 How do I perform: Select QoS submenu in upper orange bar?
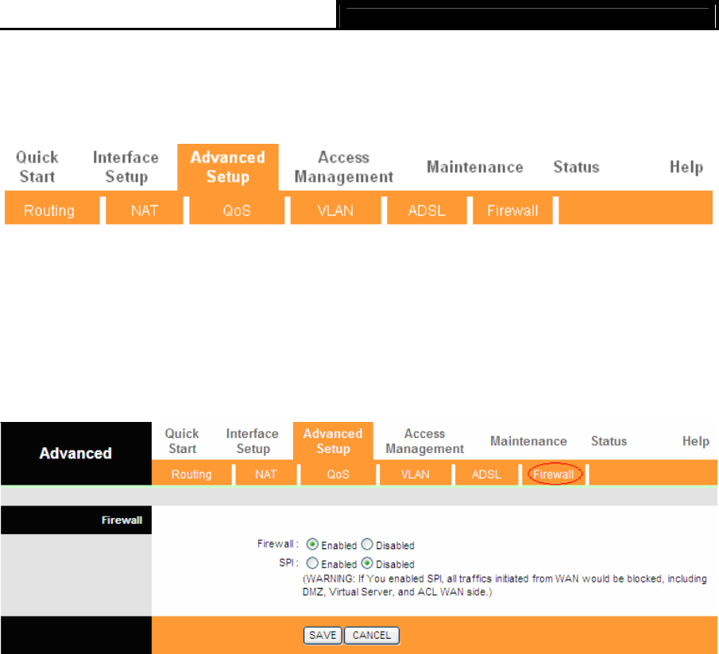[x=237, y=211]
